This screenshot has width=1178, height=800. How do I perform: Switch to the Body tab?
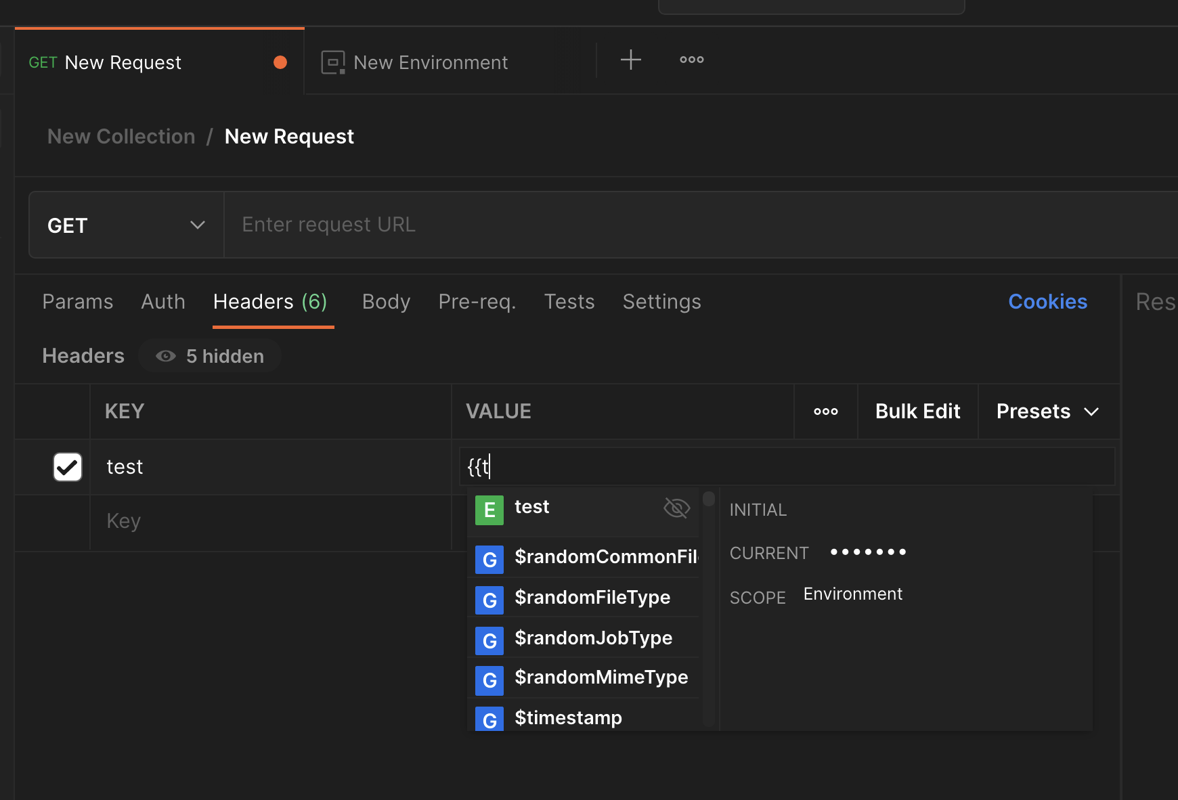tap(386, 302)
